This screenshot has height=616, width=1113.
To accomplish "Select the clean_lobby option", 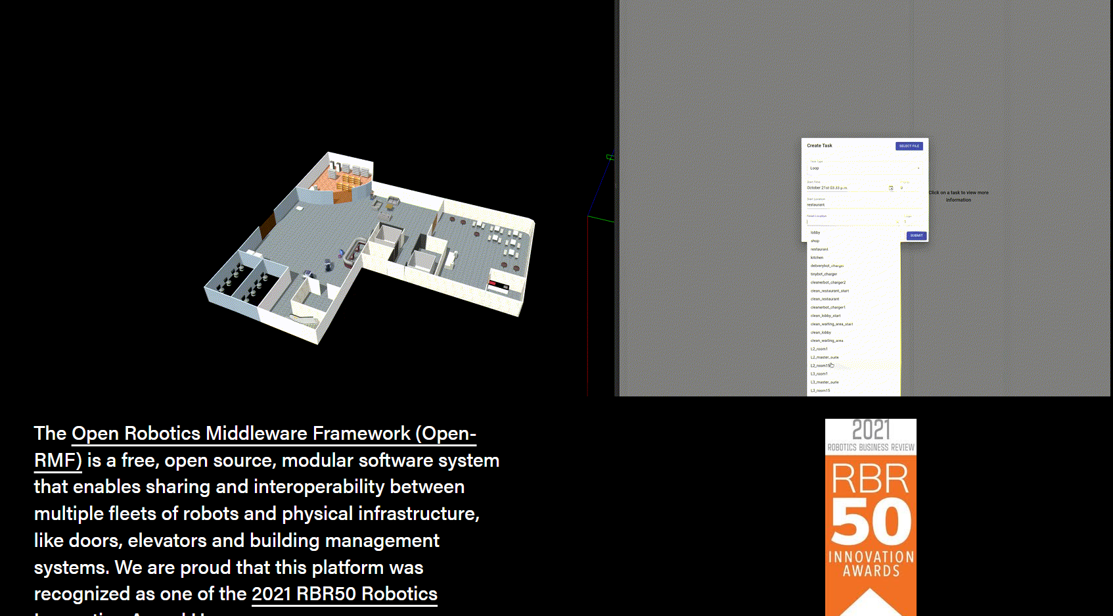I will pos(853,333).
